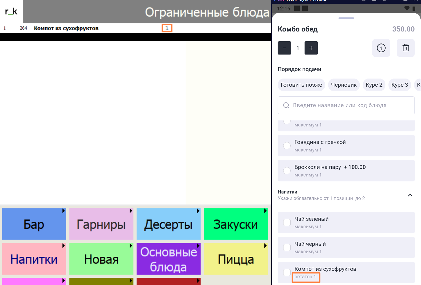Select the Говядина с гречкой radio button
The image size is (421, 285).
[x=287, y=145]
